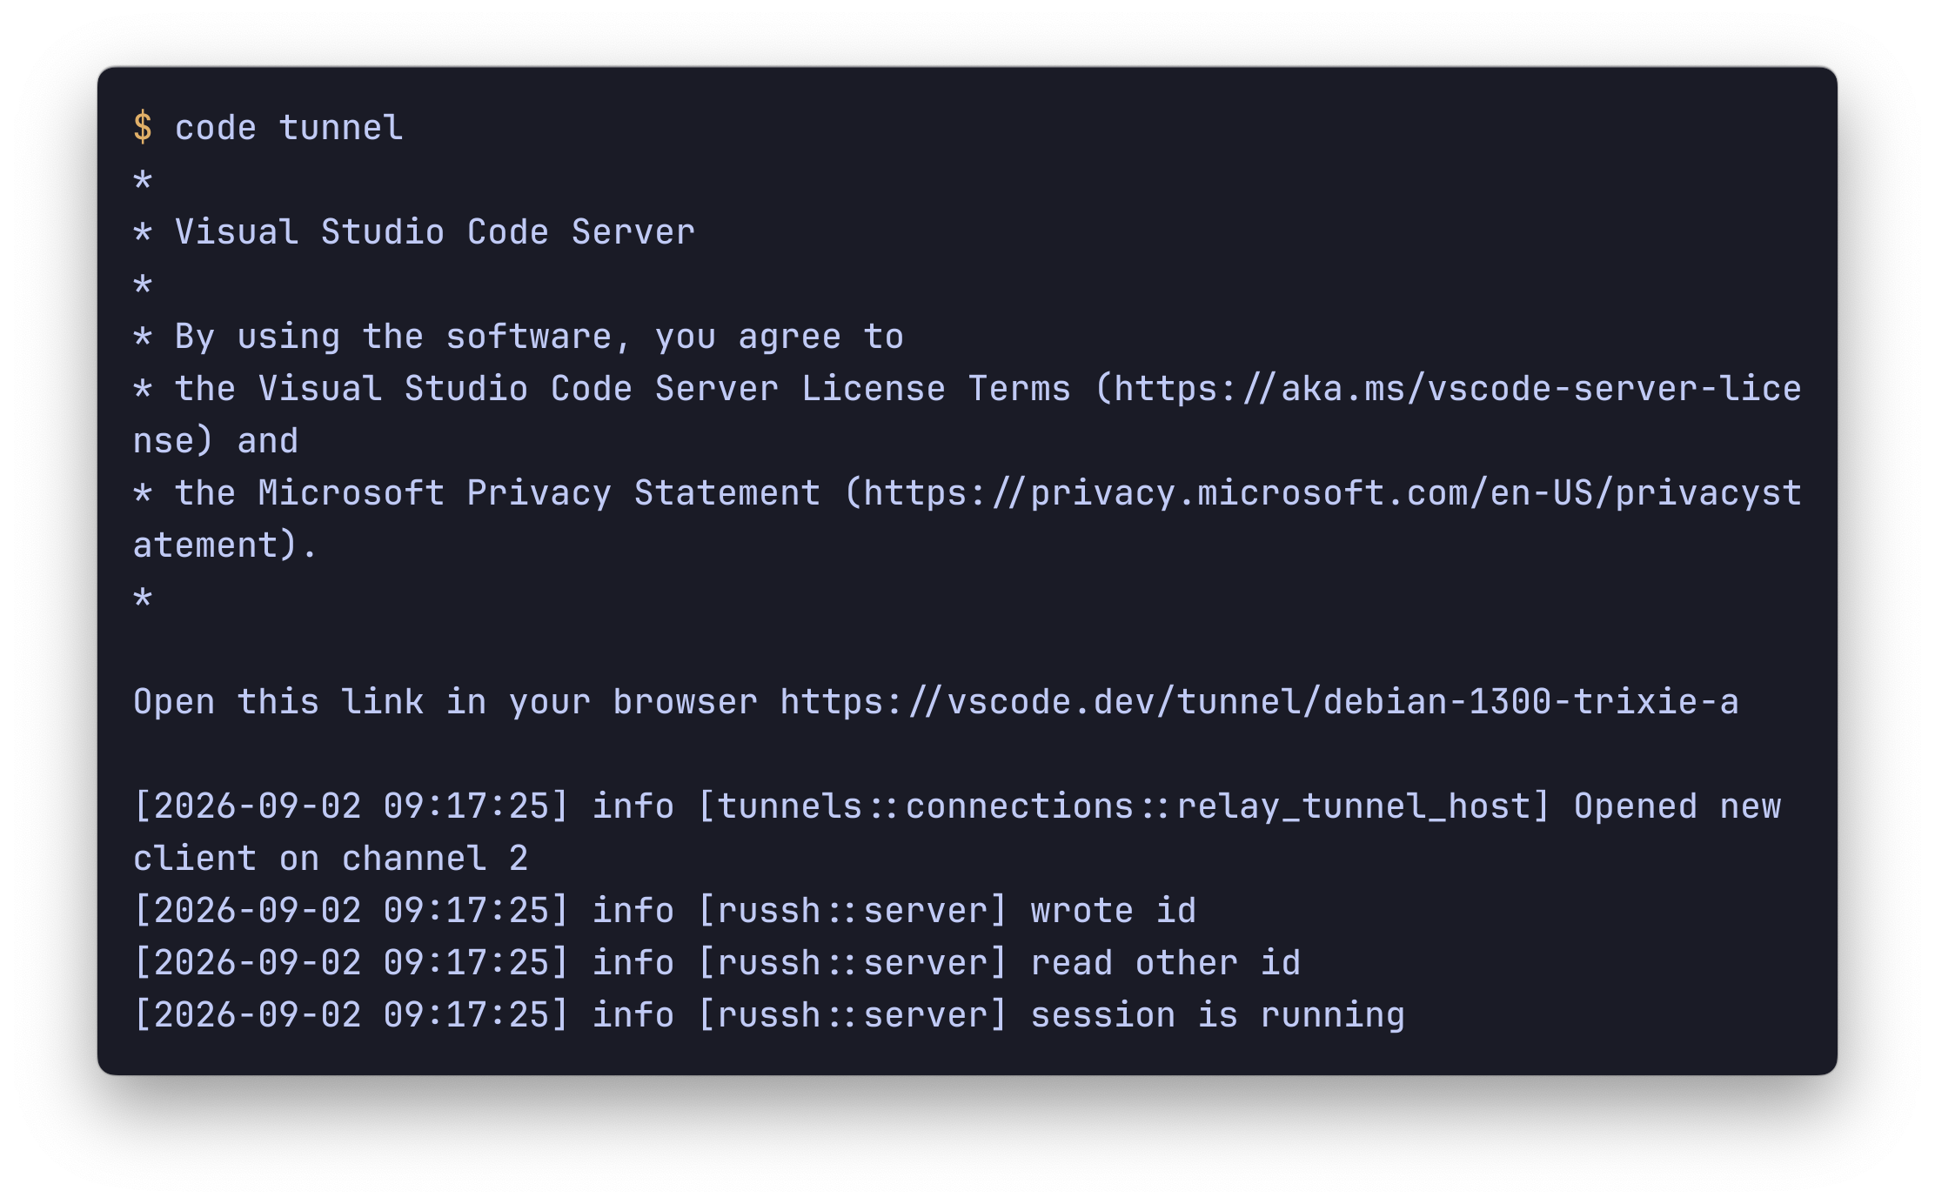Viewport: 1935px width, 1204px height.
Task: Click the 'code tunnel' command text
Action: pos(289,128)
